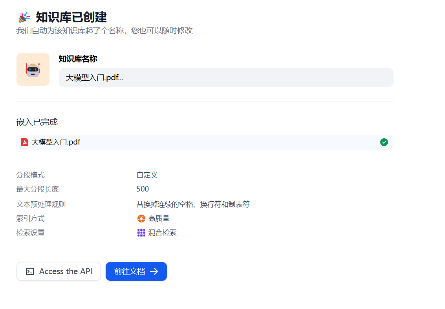Click the 高质量 index method label

point(159,219)
